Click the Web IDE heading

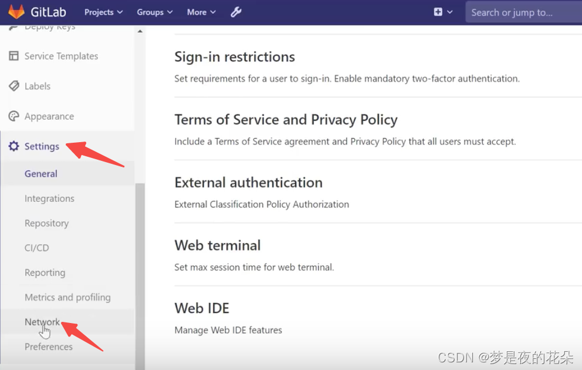pyautogui.click(x=202, y=308)
